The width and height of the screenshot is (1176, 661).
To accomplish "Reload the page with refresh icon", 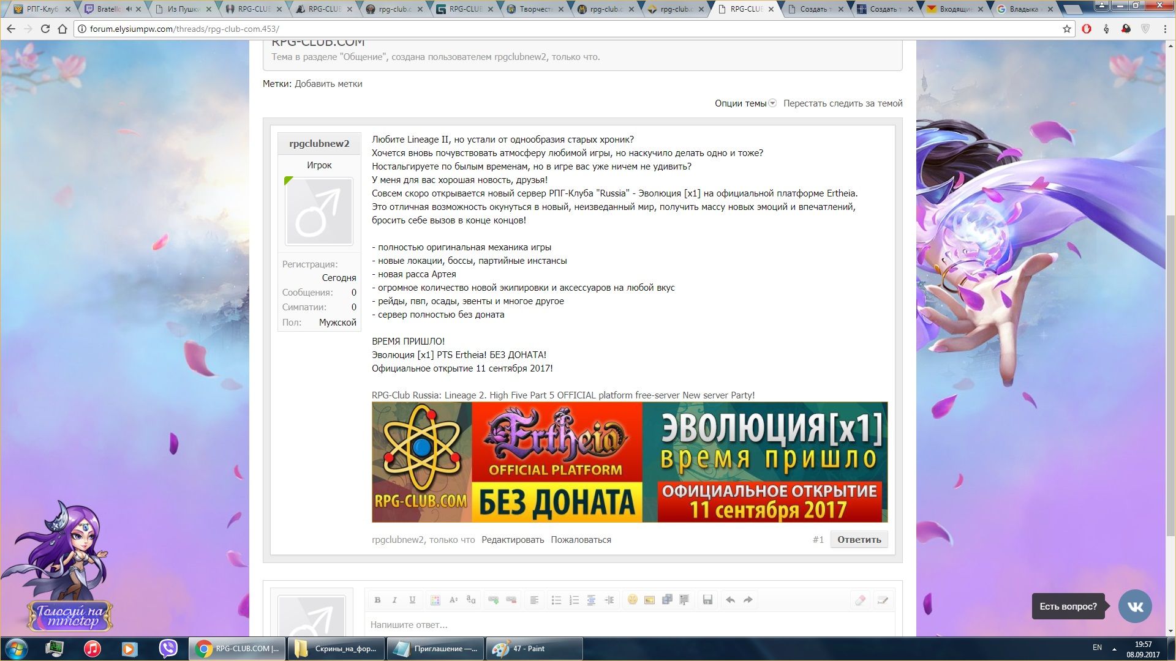I will (x=45, y=29).
